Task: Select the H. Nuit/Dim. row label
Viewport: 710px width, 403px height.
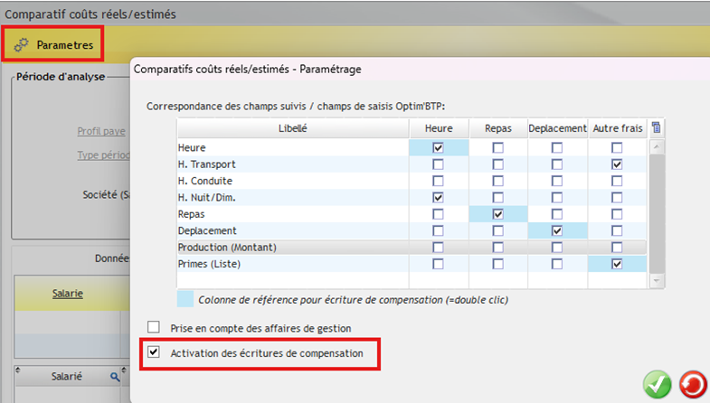Action: coord(206,198)
